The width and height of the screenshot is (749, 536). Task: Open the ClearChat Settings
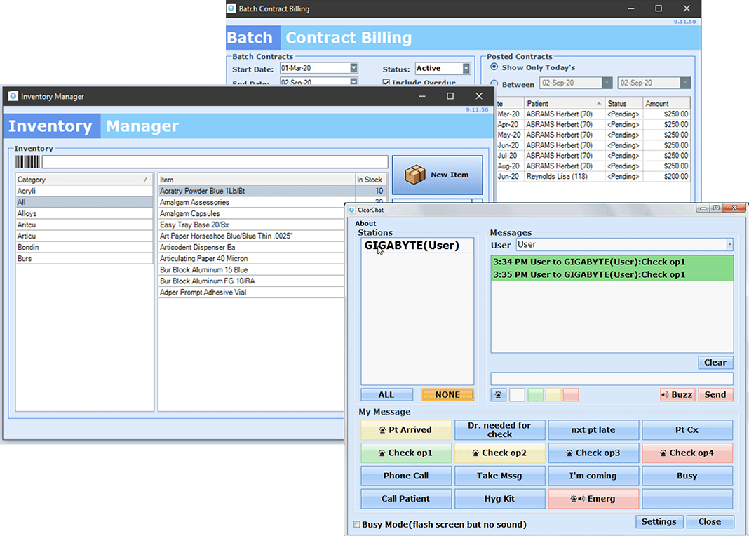[x=659, y=521]
